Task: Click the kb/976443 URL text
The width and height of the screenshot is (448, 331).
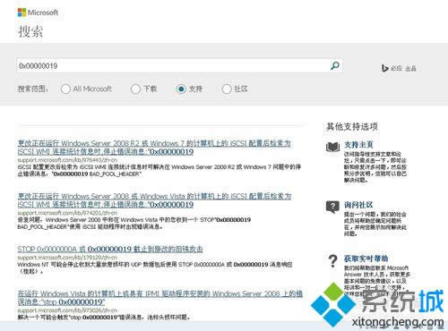Action: [x=67, y=160]
